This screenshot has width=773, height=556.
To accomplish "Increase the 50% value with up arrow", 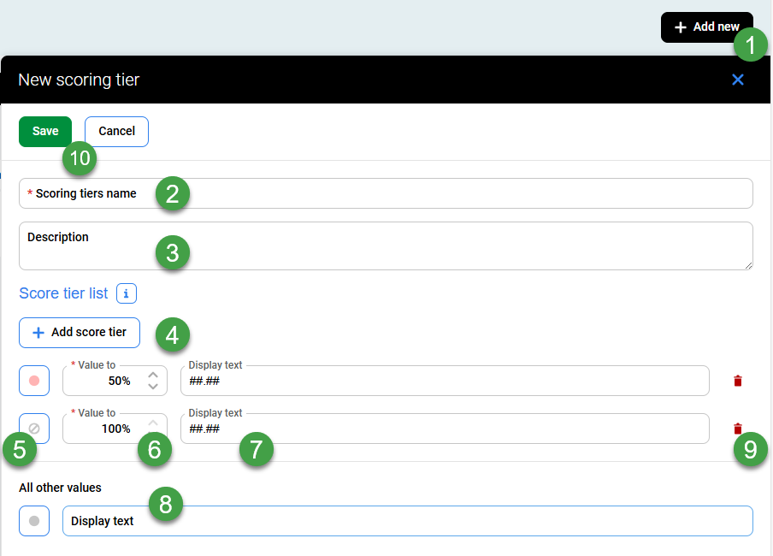I will pyautogui.click(x=153, y=375).
